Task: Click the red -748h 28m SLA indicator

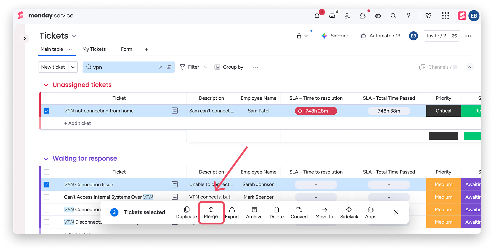Action: [316, 111]
